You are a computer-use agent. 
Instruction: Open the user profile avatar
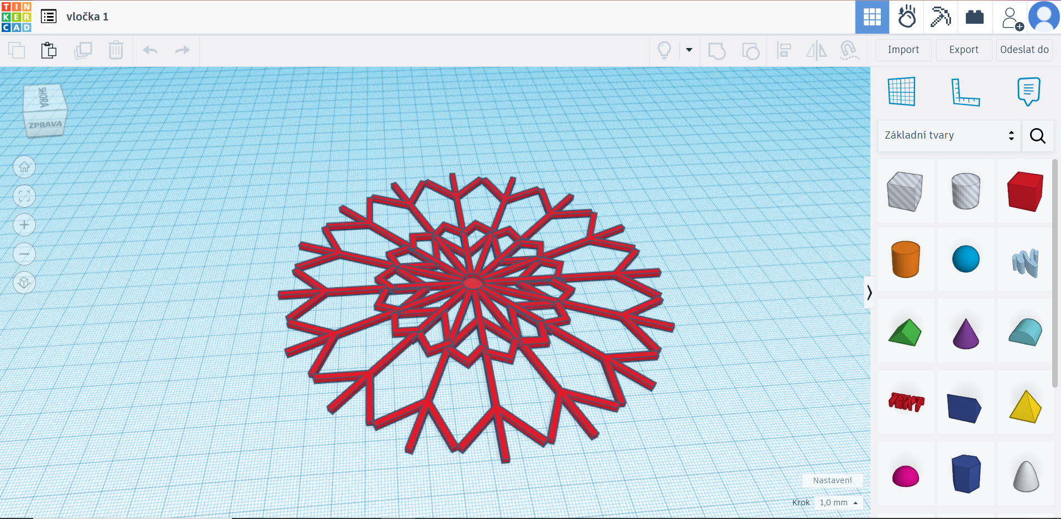(x=1044, y=17)
